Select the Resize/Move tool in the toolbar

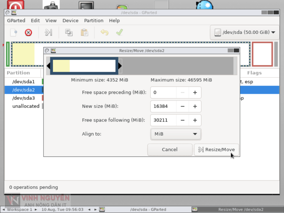tap(48, 32)
